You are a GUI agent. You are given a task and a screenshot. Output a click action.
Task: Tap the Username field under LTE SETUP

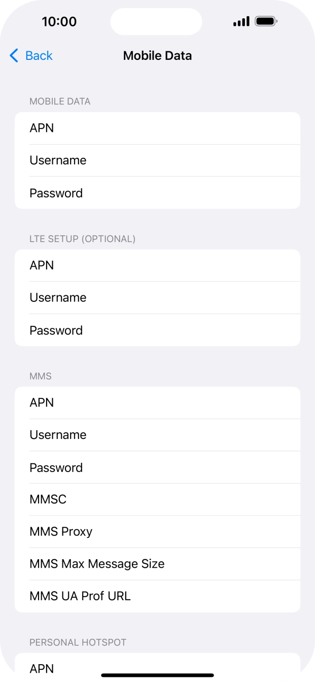[157, 298]
